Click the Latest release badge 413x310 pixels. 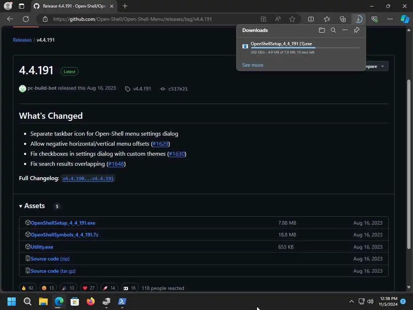[x=69, y=72]
